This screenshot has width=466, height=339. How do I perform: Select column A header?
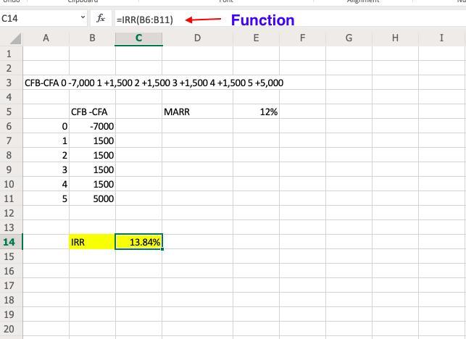[46, 38]
